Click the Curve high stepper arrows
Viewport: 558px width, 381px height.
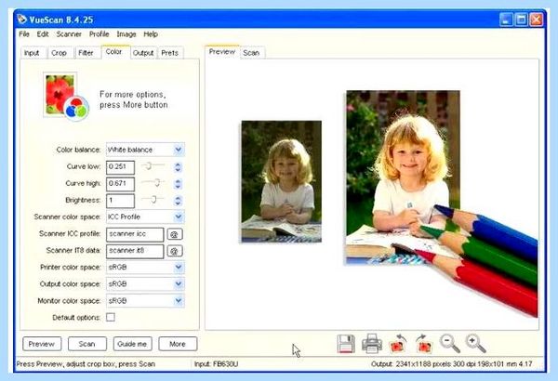tap(178, 184)
